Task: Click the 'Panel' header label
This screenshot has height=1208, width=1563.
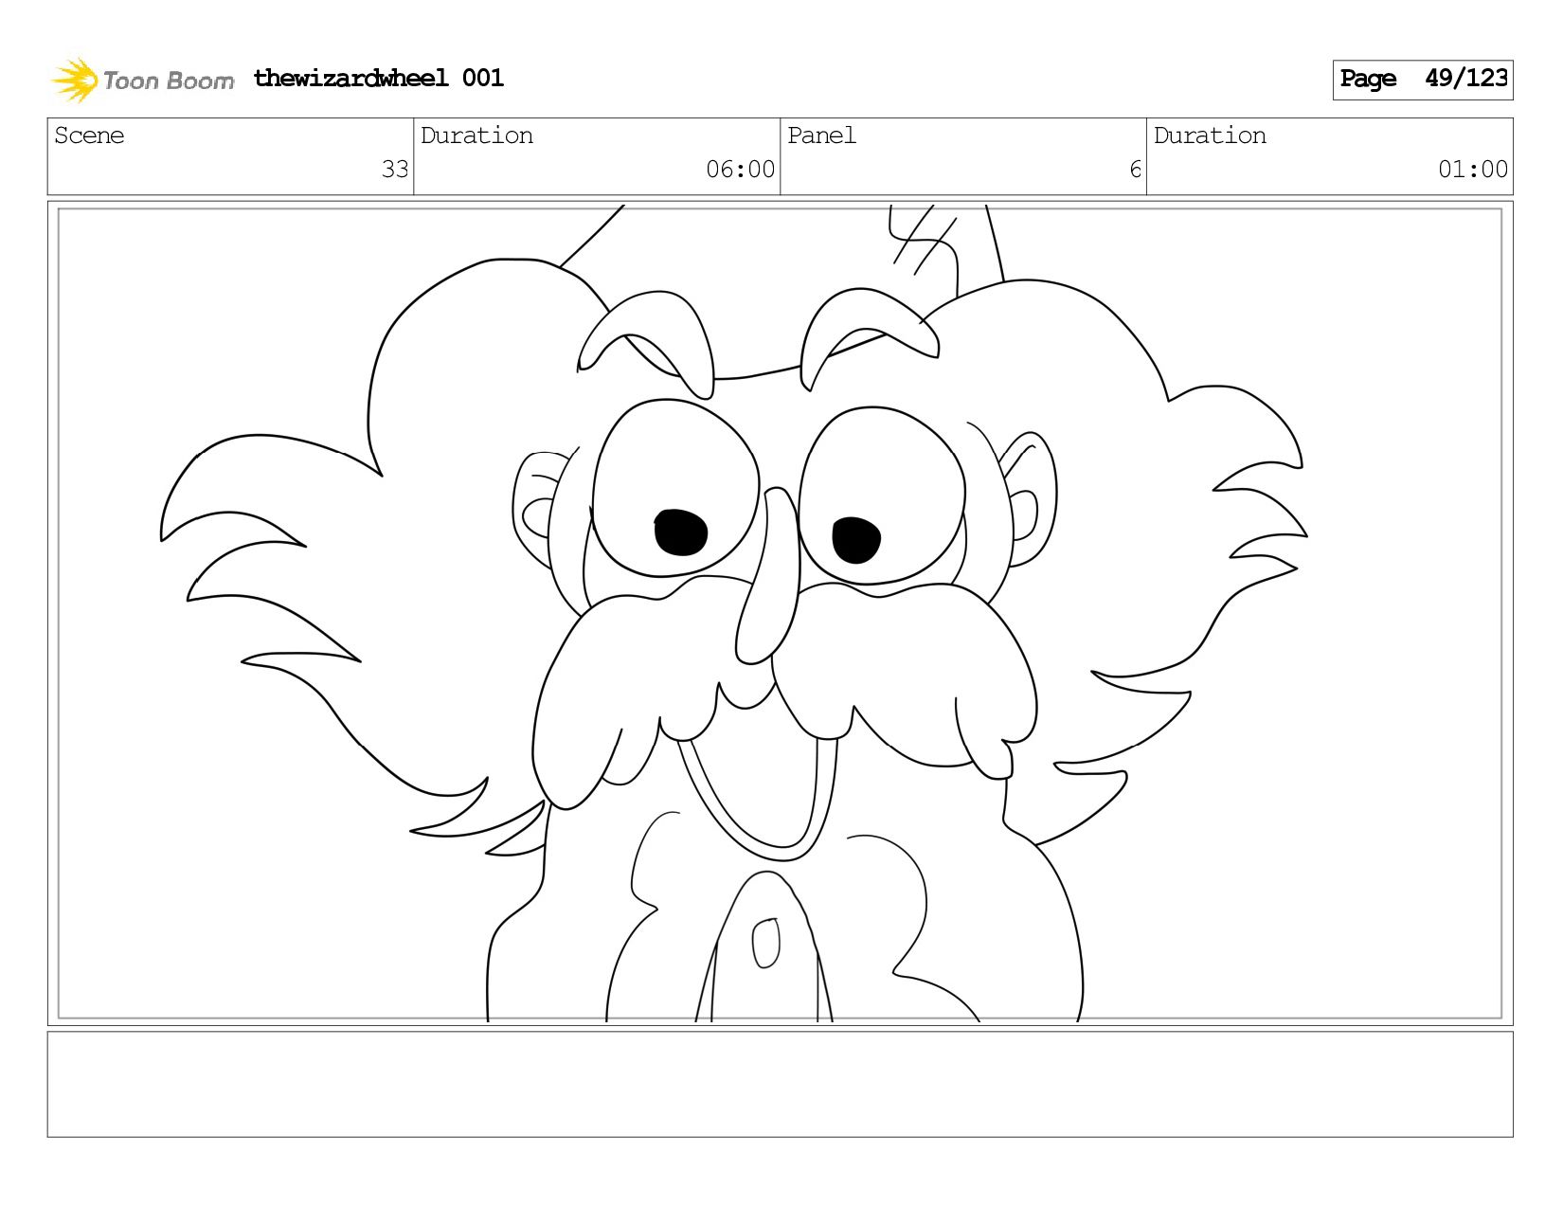Action: (x=821, y=135)
